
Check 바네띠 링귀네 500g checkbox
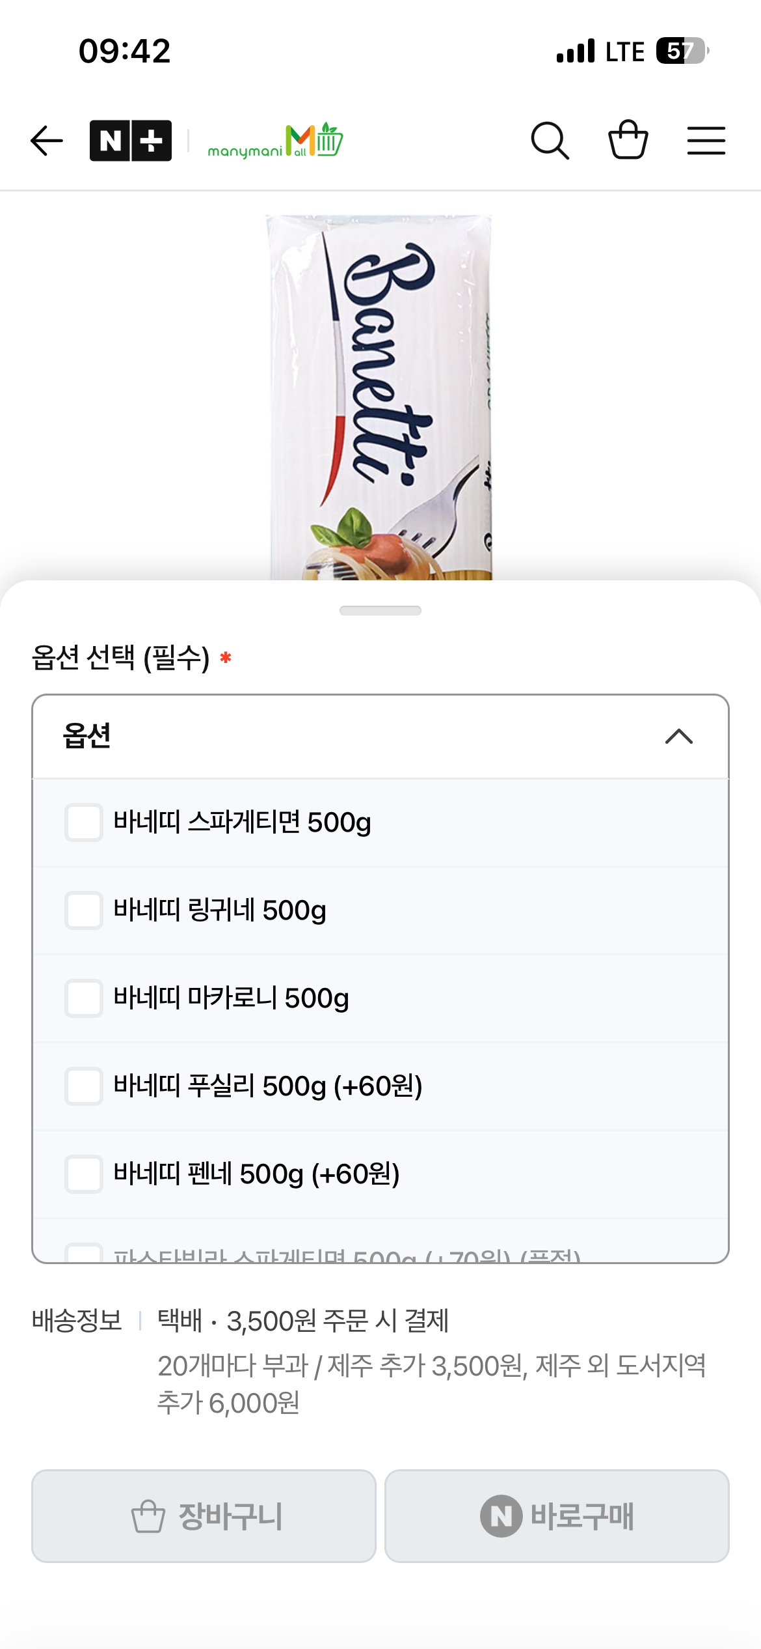84,910
